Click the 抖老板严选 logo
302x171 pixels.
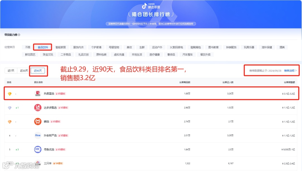[x=38, y=136]
